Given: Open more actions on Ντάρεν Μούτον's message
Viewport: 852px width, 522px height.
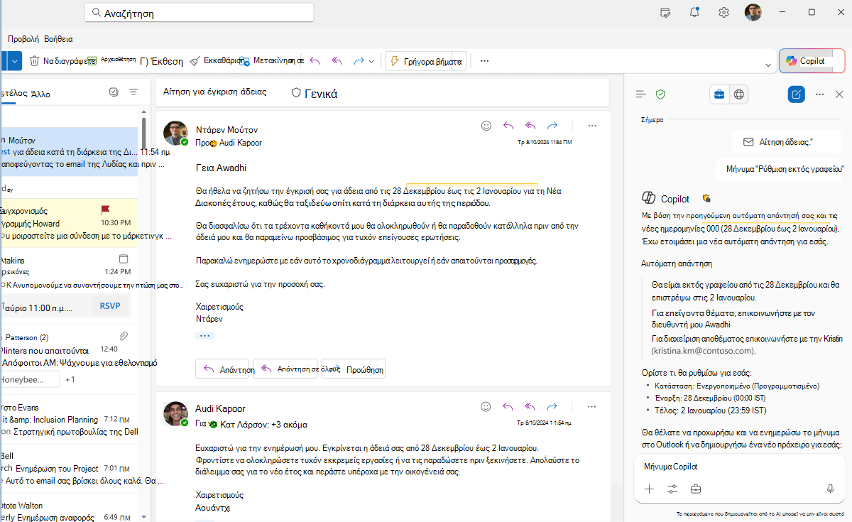Looking at the screenshot, I should coord(592,126).
